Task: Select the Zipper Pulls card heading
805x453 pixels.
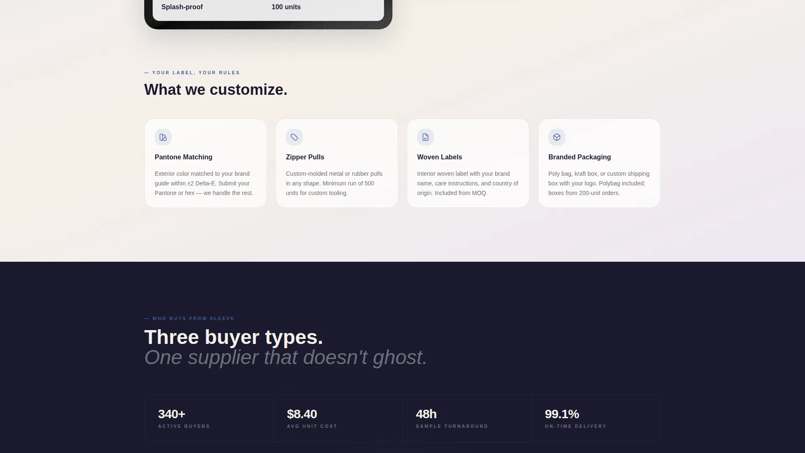Action: click(305, 157)
